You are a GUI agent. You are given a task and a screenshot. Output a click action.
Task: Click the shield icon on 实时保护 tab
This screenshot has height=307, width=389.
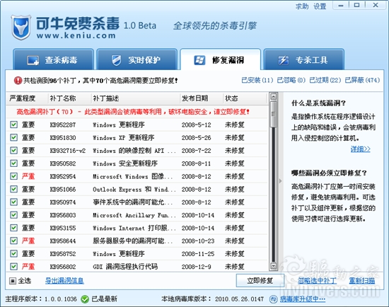117,60
